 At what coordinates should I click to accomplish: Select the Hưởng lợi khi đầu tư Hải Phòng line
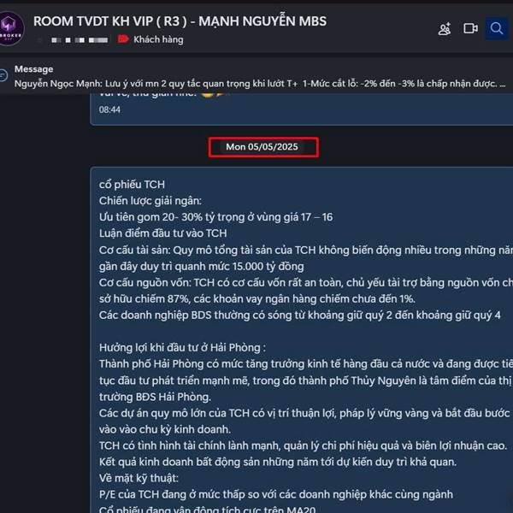pos(182,347)
